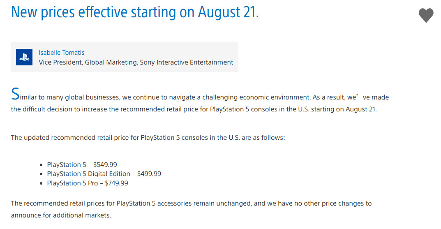Screen dimensions: 441x229
Task: Click the $499.99 price text
Action: (x=149, y=174)
